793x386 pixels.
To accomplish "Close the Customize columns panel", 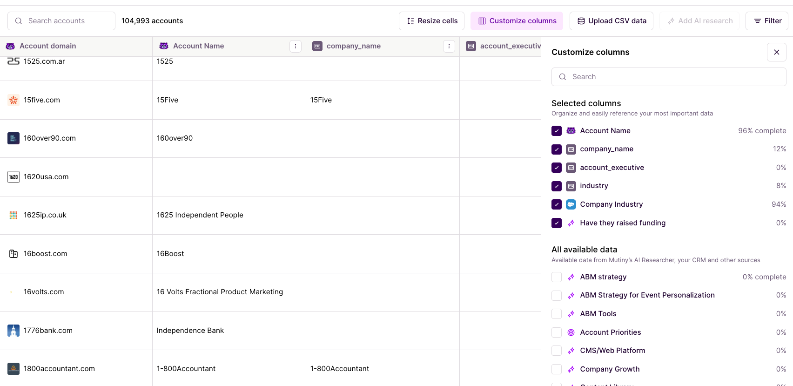I will click(777, 52).
